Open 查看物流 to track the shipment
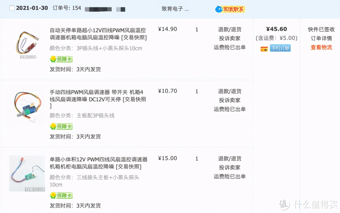The height and width of the screenshot is (213, 340). (x=321, y=47)
